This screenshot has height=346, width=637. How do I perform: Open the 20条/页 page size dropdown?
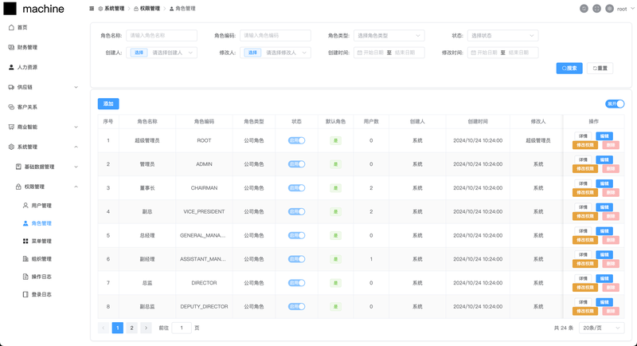[601, 328]
